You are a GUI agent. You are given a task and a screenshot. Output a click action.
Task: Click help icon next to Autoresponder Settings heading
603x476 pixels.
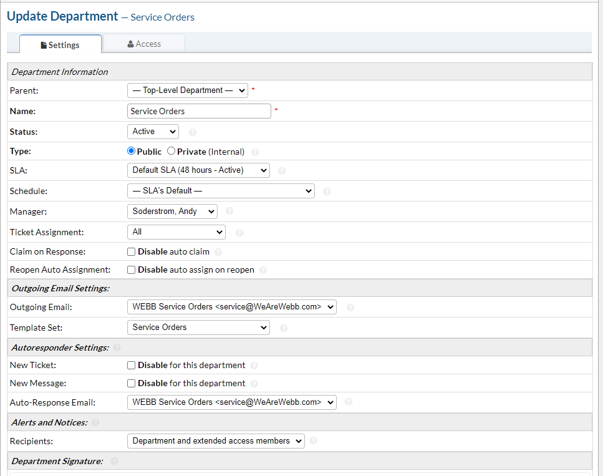(117, 347)
